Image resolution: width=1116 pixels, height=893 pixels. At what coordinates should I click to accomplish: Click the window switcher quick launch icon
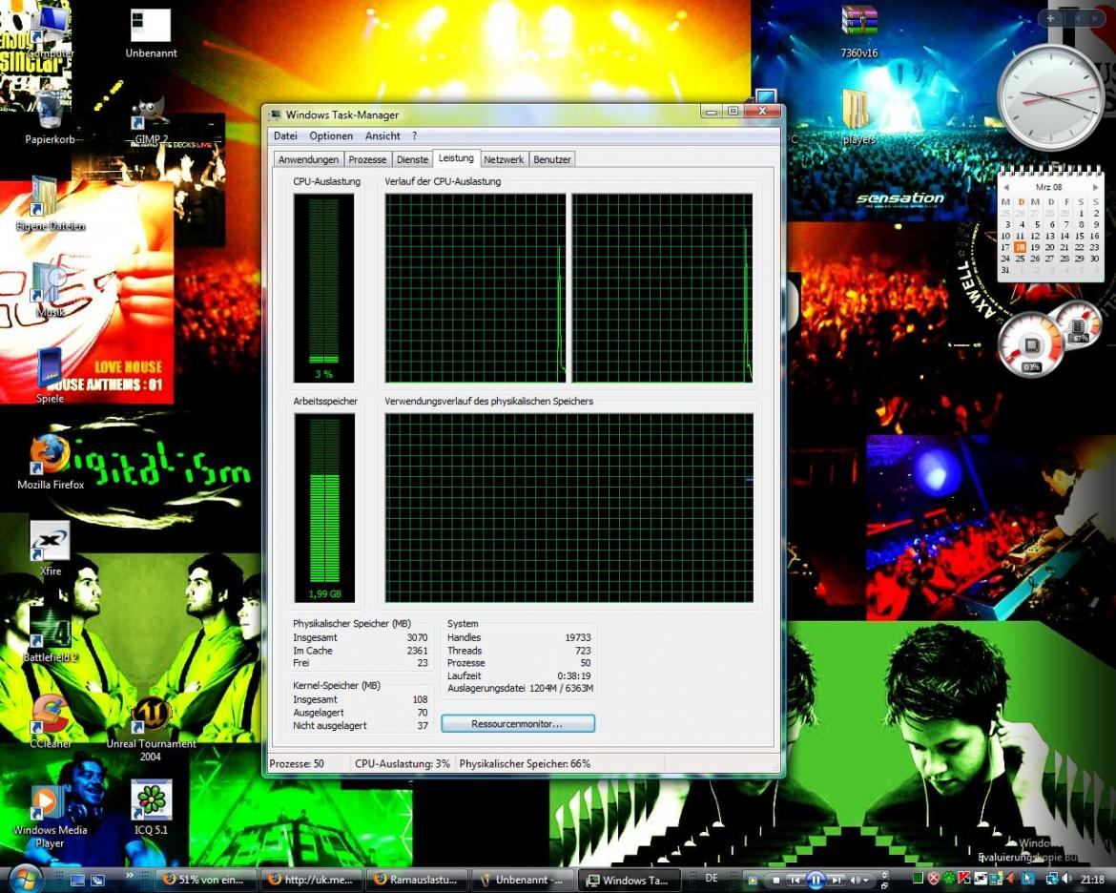[x=97, y=881]
